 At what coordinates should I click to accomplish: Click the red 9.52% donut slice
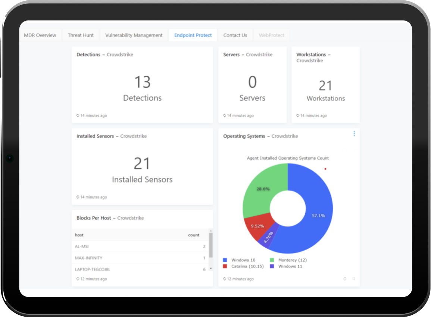pyautogui.click(x=257, y=226)
